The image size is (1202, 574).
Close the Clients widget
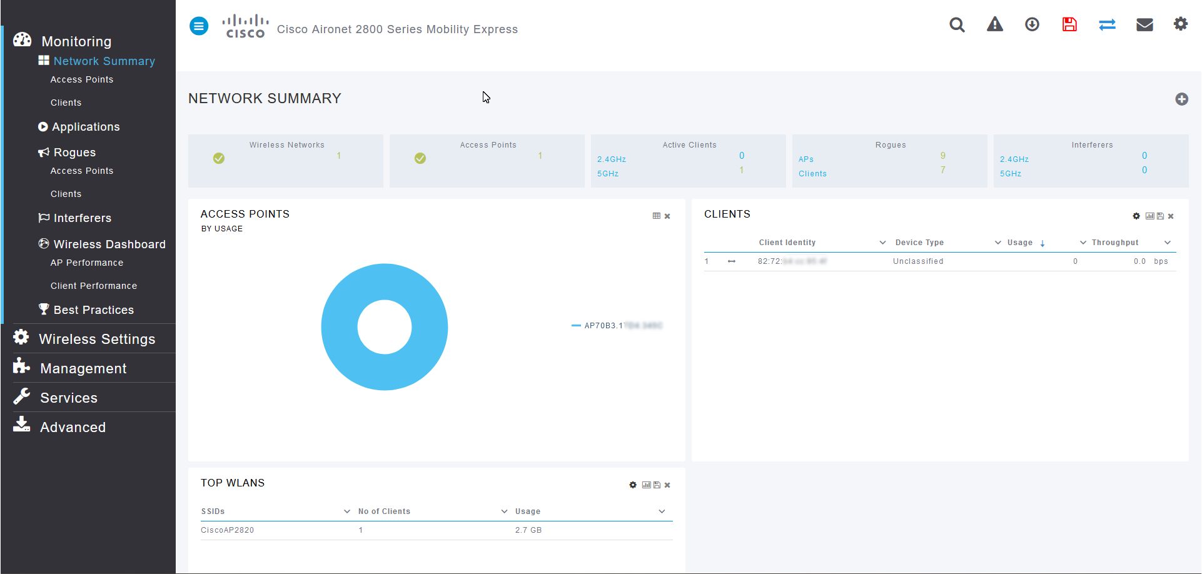tap(1171, 216)
